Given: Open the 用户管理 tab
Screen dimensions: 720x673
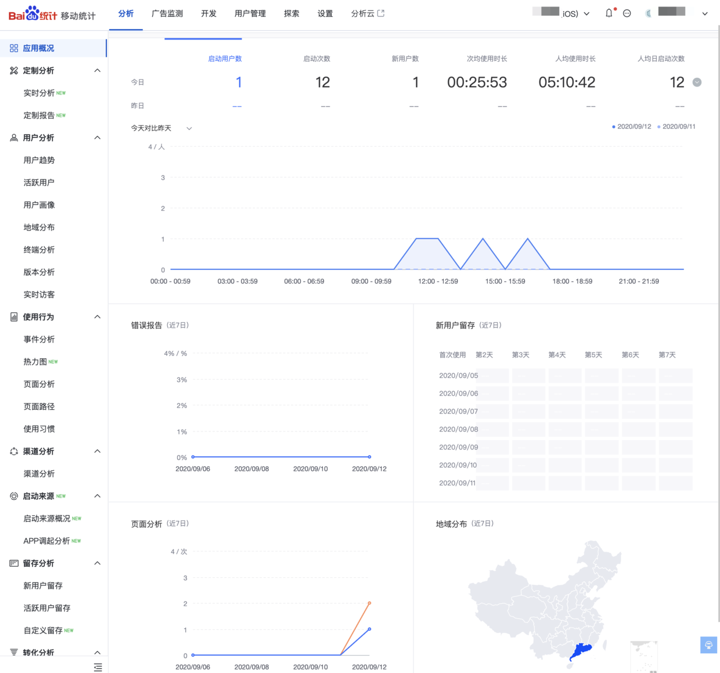Looking at the screenshot, I should point(250,13).
